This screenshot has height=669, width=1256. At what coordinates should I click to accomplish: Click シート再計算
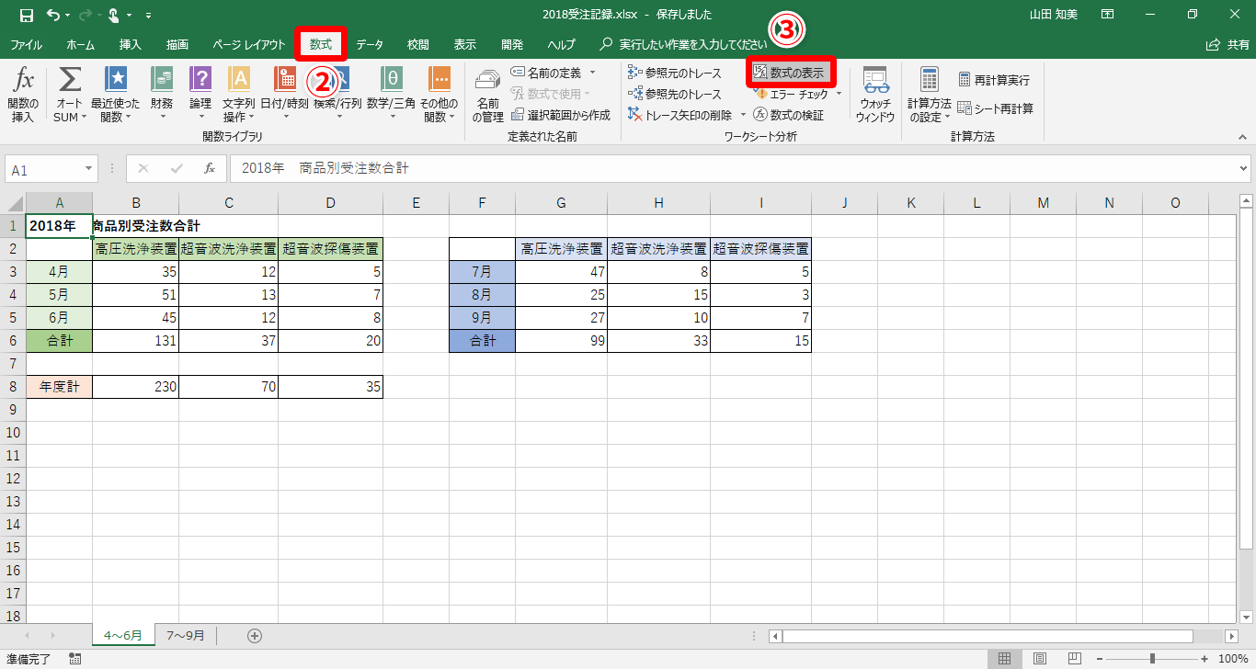(x=995, y=108)
